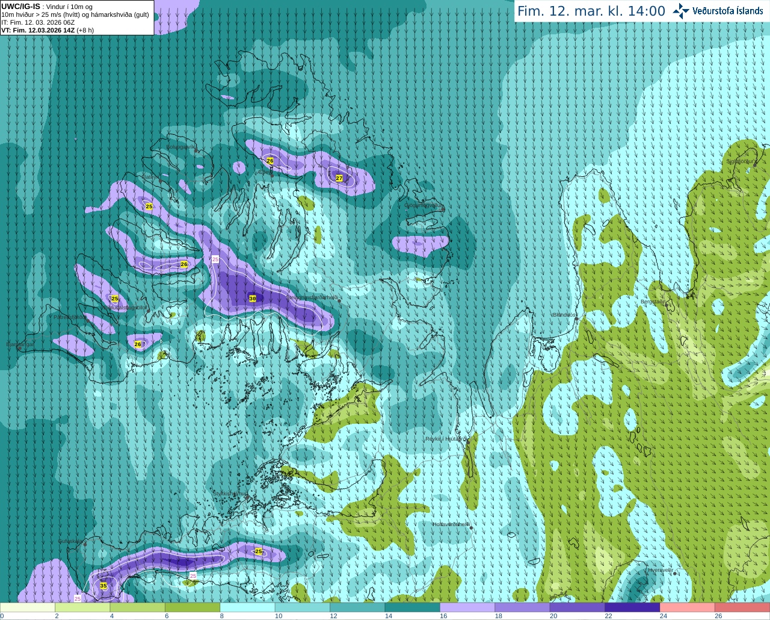Click the Bergstaðir station label
The height and width of the screenshot is (620, 770).
653,302
